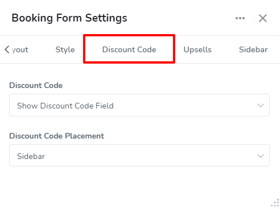Image resolution: width=280 pixels, height=209 pixels.
Task: Switch to the Sidebar tab
Action: (253, 49)
